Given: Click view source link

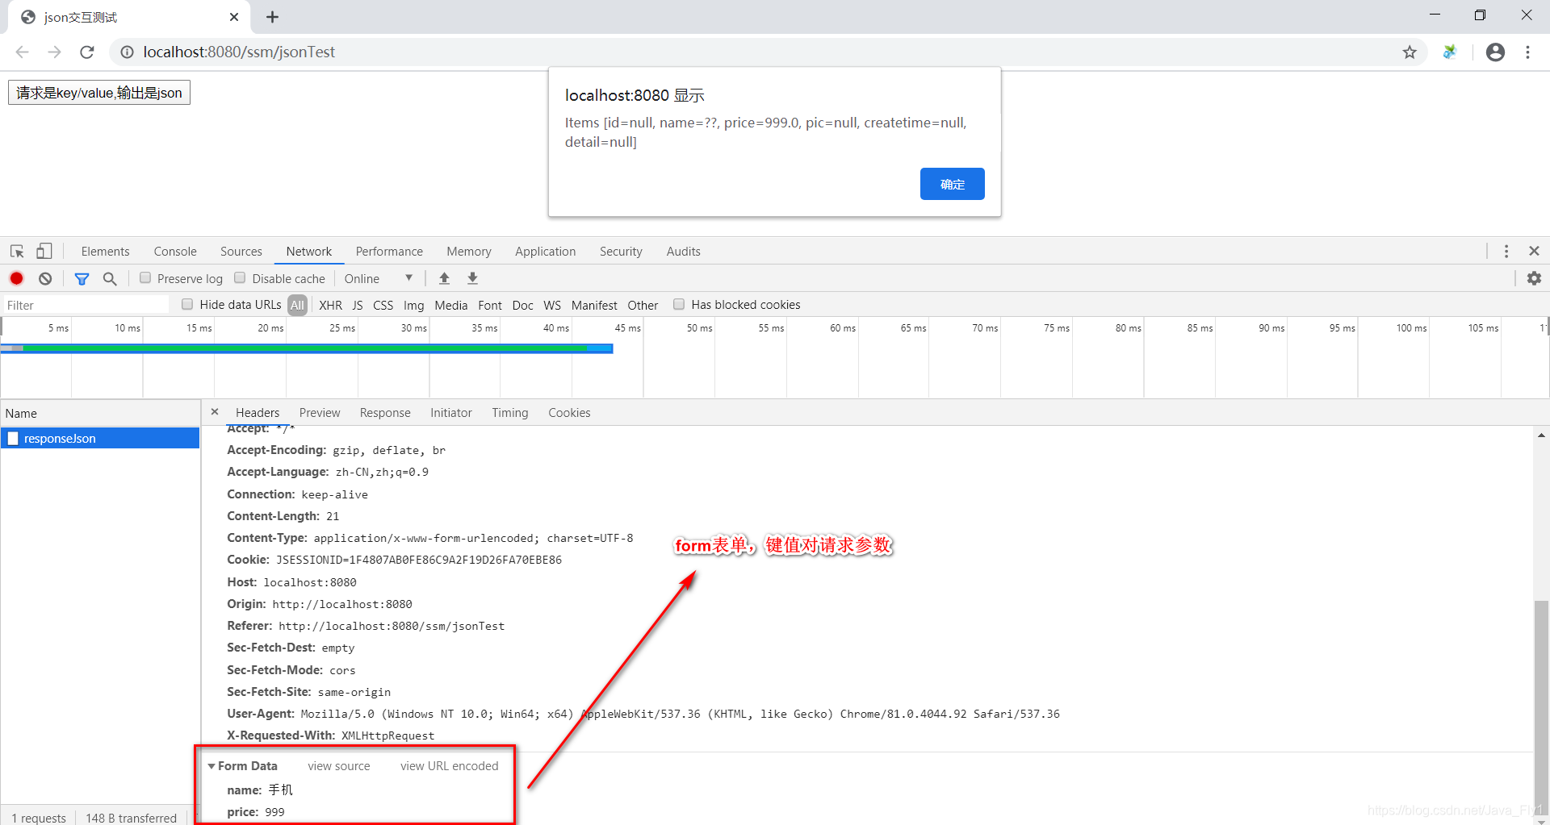Looking at the screenshot, I should pyautogui.click(x=339, y=766).
